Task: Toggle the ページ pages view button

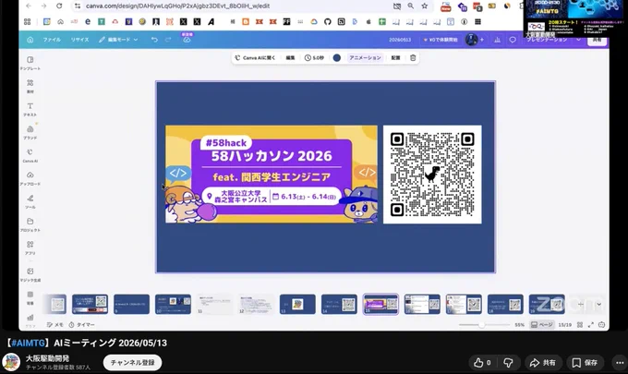Action: [x=541, y=325]
